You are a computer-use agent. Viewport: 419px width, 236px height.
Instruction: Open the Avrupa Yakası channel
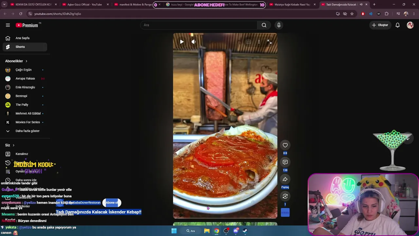pyautogui.click(x=25, y=79)
